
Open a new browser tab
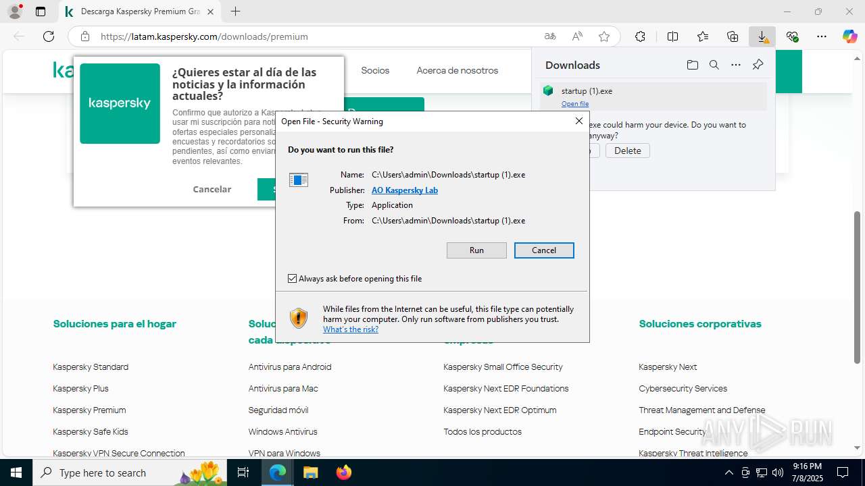click(x=235, y=11)
